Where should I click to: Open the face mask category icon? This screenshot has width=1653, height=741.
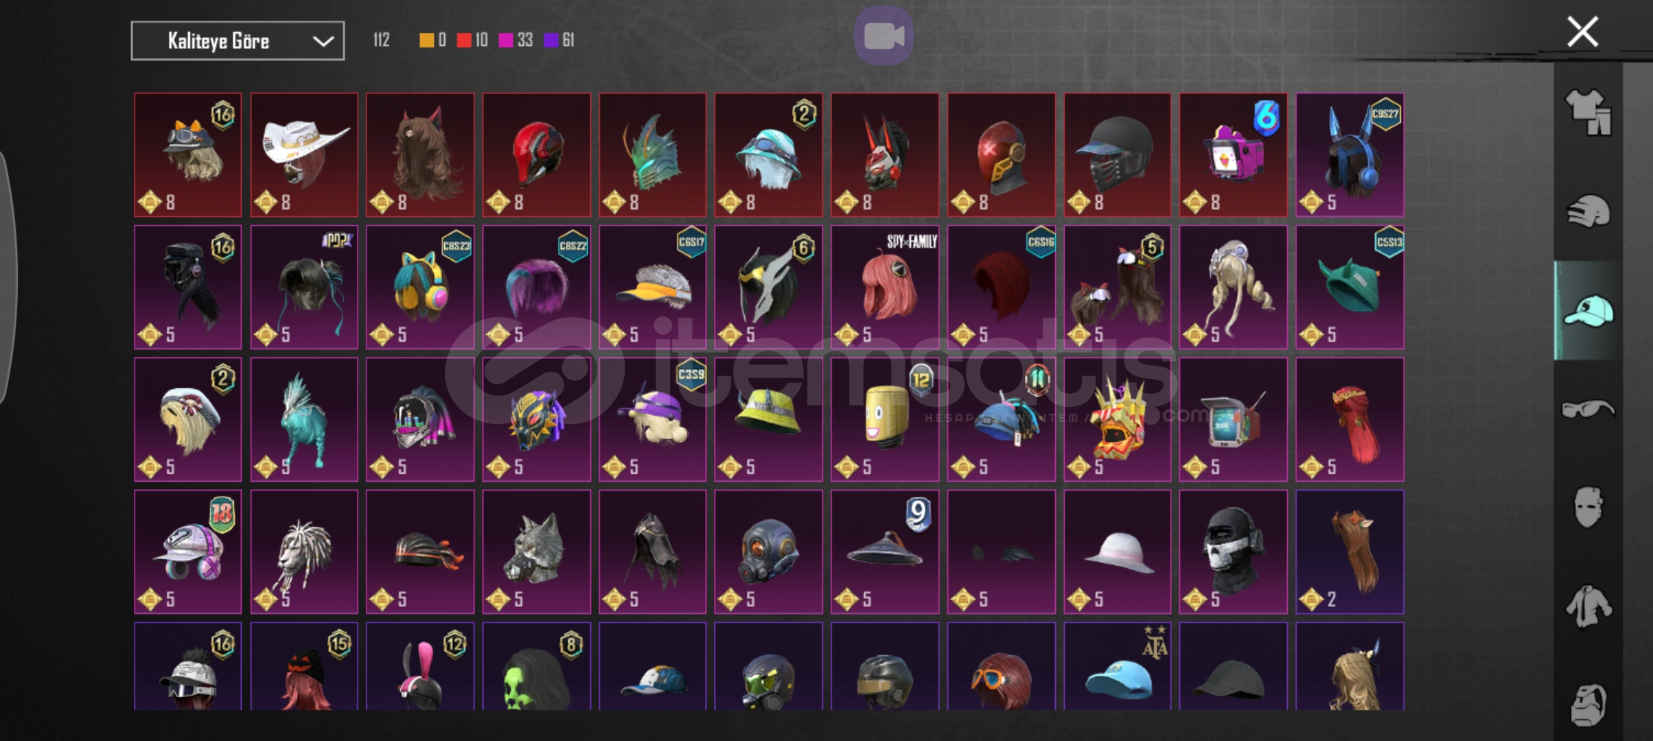pos(1588,507)
